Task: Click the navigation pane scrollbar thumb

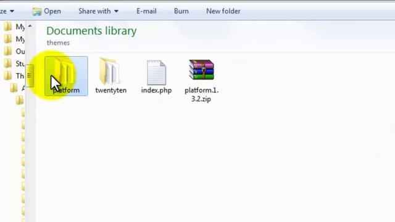Action: click(x=30, y=75)
